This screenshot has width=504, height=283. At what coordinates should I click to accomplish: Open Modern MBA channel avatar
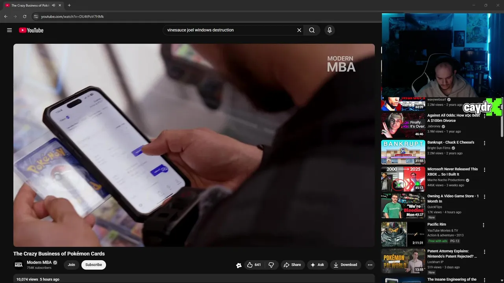tap(19, 265)
